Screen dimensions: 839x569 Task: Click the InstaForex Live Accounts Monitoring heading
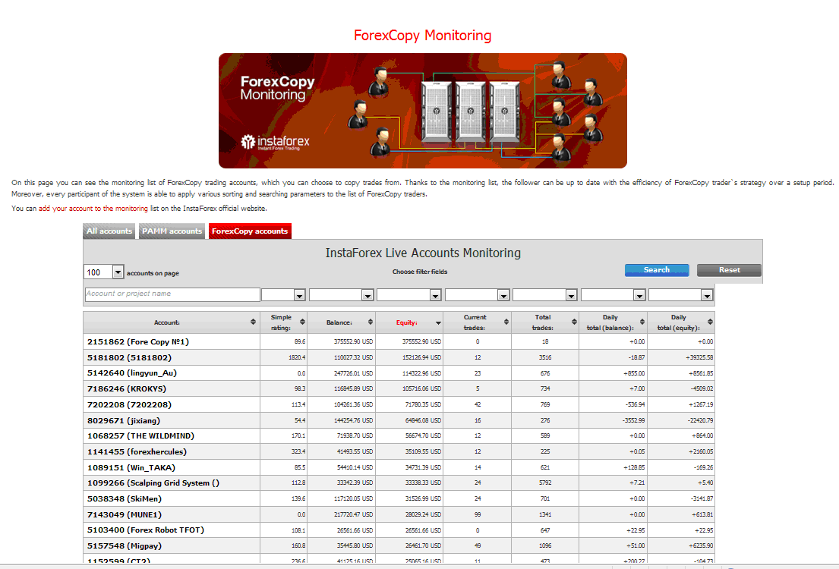point(423,253)
